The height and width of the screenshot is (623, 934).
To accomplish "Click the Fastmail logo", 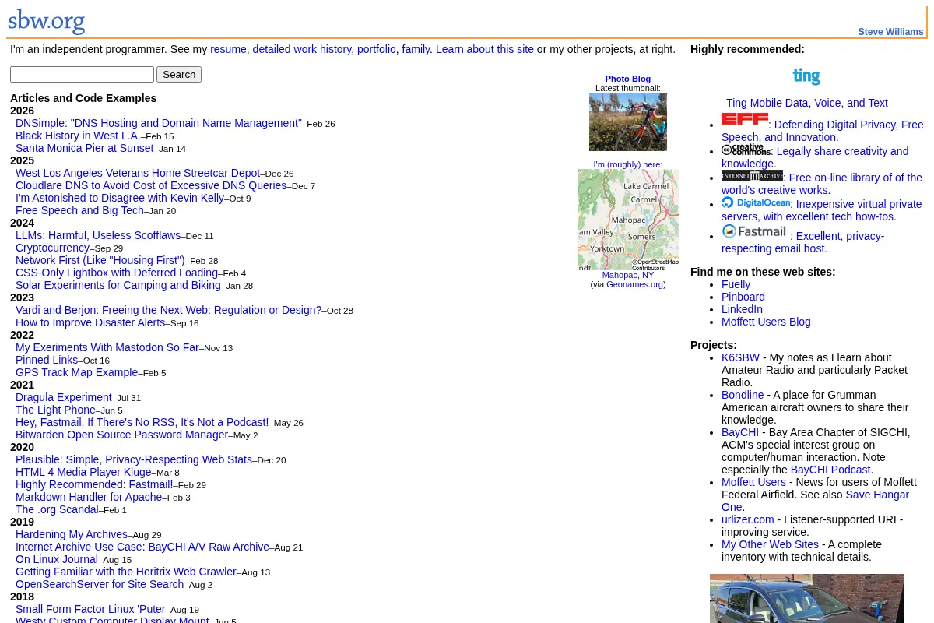I will point(754,231).
